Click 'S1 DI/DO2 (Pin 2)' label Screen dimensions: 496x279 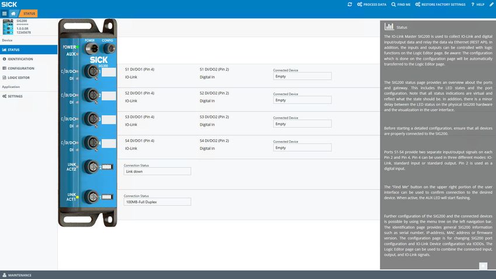pyautogui.click(x=214, y=69)
